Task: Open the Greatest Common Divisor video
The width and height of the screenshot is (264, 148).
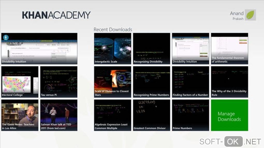Action: point(151,115)
